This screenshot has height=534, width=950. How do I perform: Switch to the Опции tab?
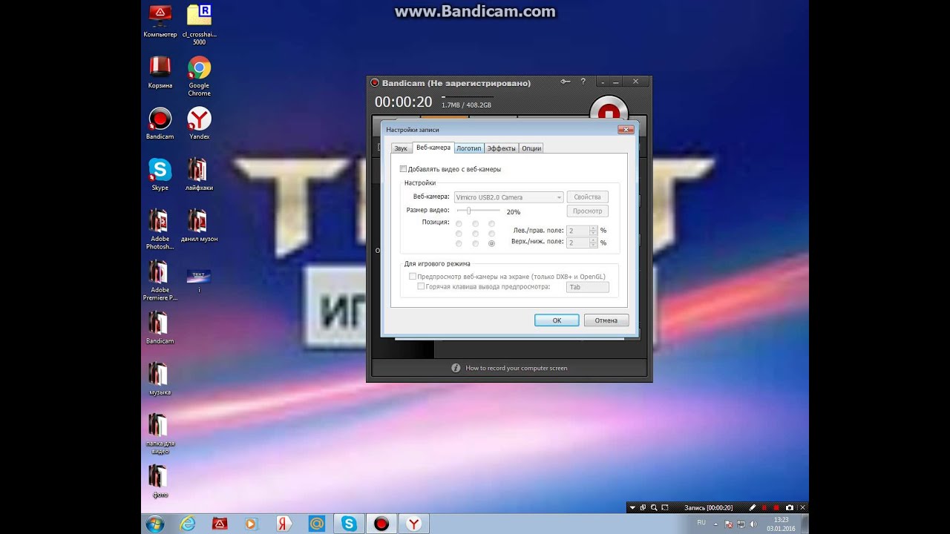531,148
